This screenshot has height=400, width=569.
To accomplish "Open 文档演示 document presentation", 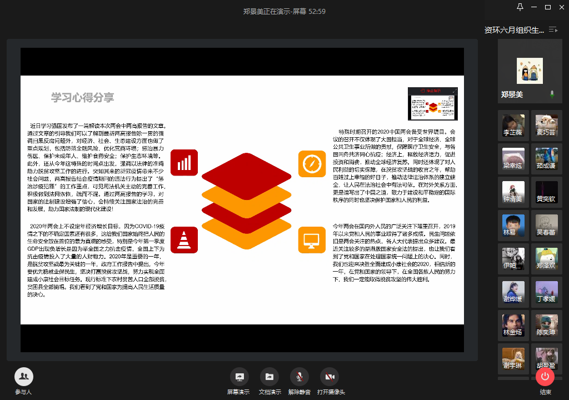I will (x=269, y=377).
